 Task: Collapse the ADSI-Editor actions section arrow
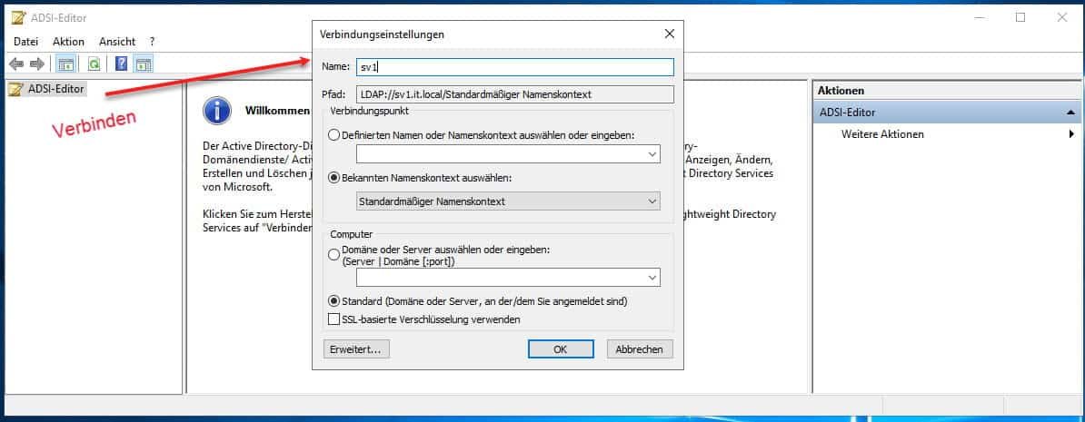coord(1070,112)
